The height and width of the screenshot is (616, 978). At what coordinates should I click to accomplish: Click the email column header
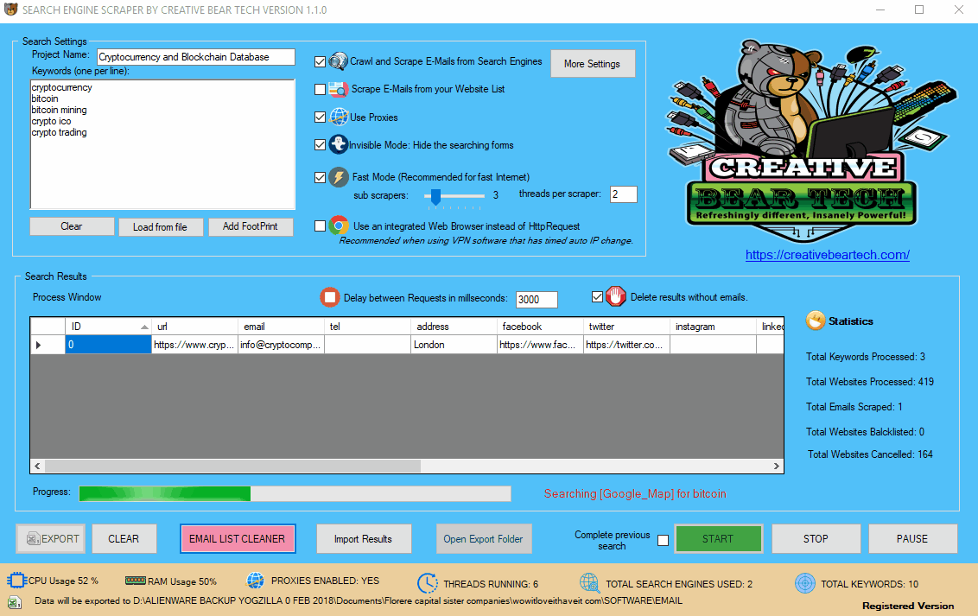282,326
